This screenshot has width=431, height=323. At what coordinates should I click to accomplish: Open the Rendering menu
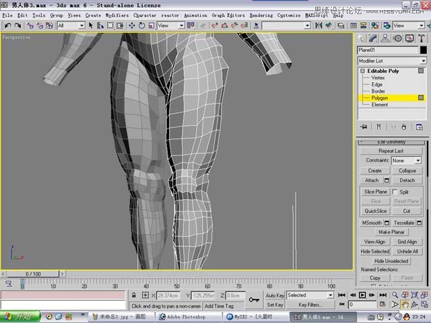point(261,15)
